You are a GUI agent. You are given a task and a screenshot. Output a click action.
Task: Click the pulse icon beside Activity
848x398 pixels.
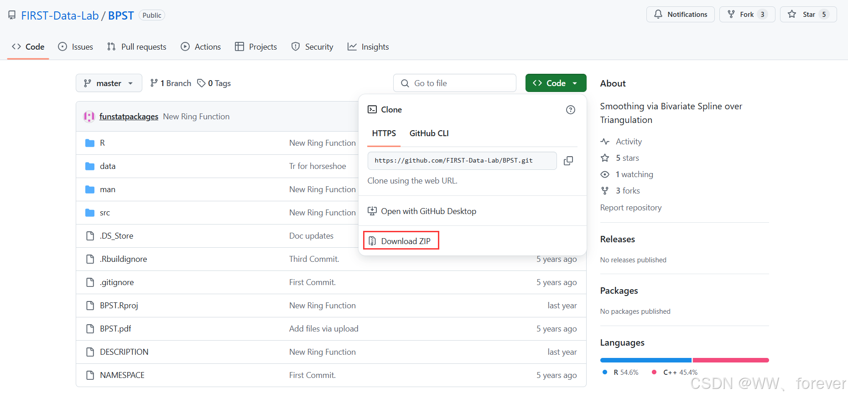click(605, 142)
